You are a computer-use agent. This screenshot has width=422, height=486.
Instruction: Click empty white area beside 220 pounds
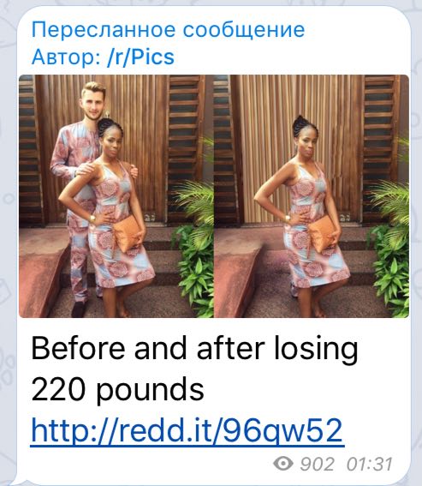pyautogui.click(x=306, y=389)
